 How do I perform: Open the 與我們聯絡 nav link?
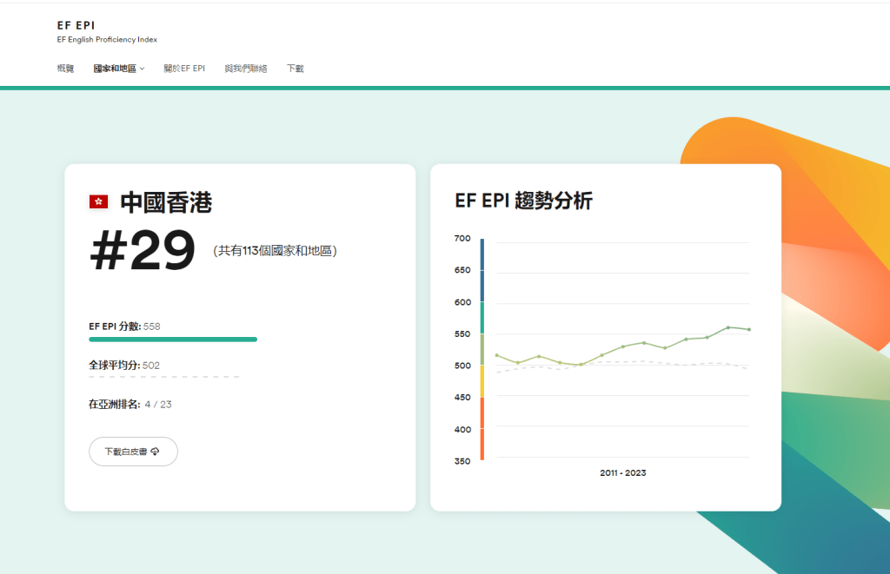click(x=246, y=69)
